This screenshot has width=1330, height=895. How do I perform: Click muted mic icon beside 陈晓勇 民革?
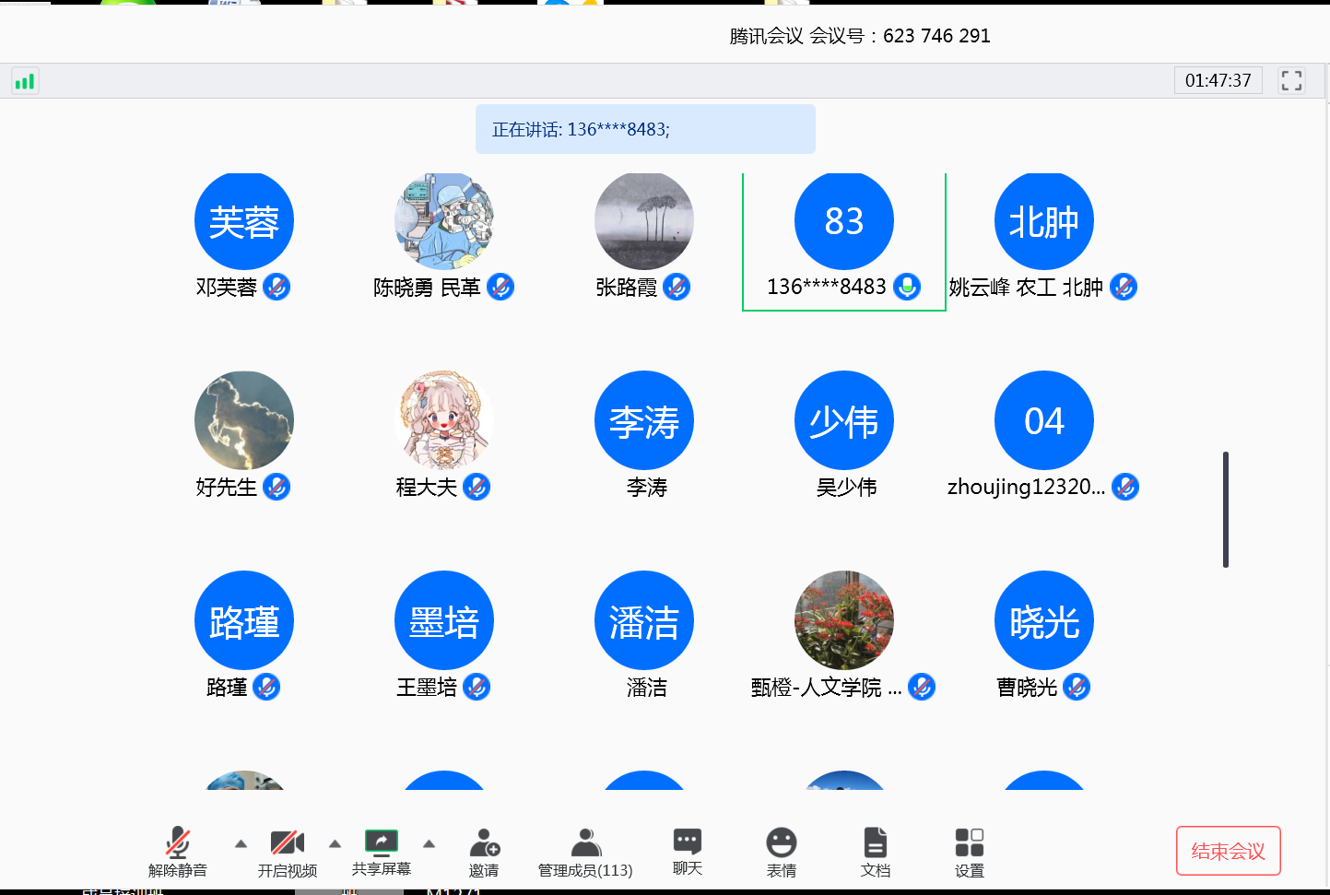tap(500, 287)
